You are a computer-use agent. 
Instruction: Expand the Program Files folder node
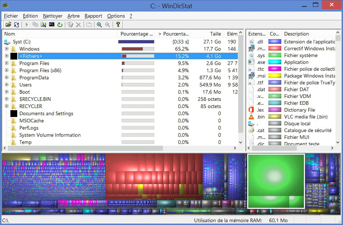click(x=6, y=63)
